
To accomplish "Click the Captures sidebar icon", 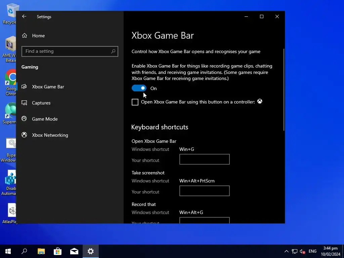I will coord(24,103).
